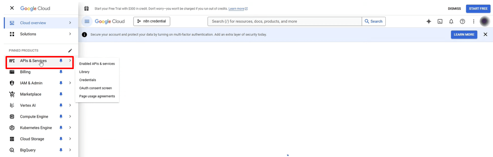Image resolution: width=493 pixels, height=157 pixels.
Task: Expand Cloud Storage submenu arrow
Action: pyautogui.click(x=70, y=139)
